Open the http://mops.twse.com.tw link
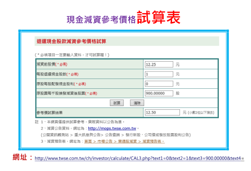 click(x=112, y=128)
